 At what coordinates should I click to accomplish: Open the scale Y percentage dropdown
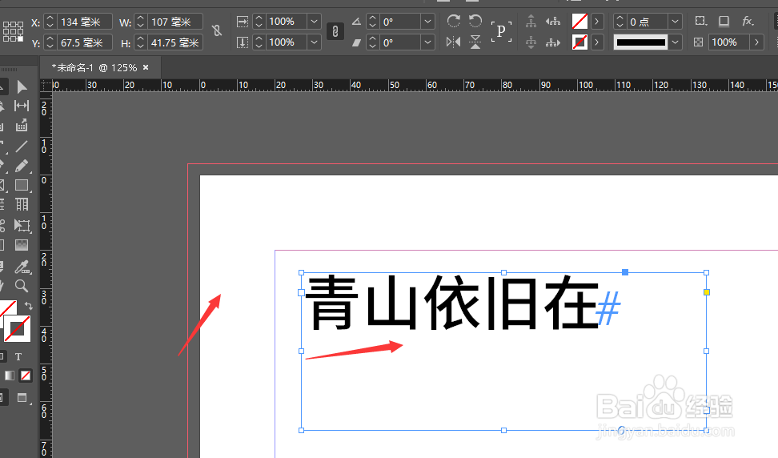coord(314,42)
